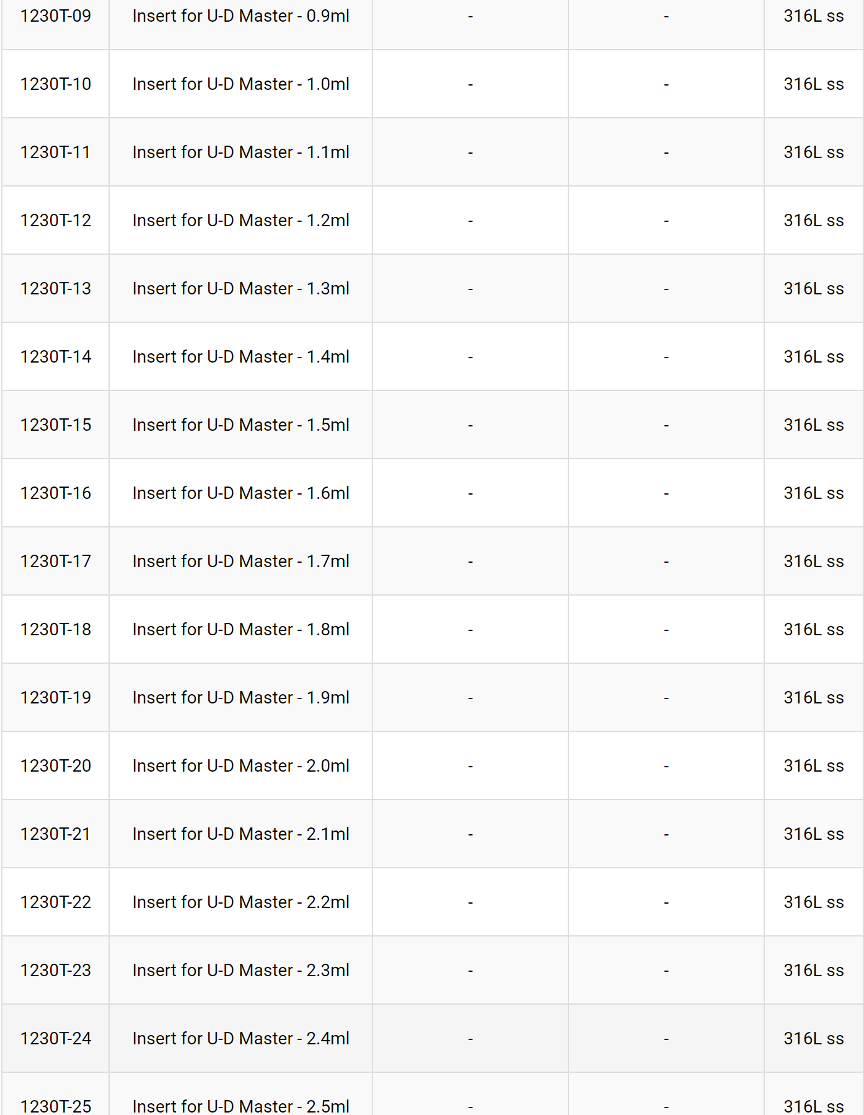
Task: Select Insert for U-D Master - 1.1ml
Action: [x=241, y=152]
